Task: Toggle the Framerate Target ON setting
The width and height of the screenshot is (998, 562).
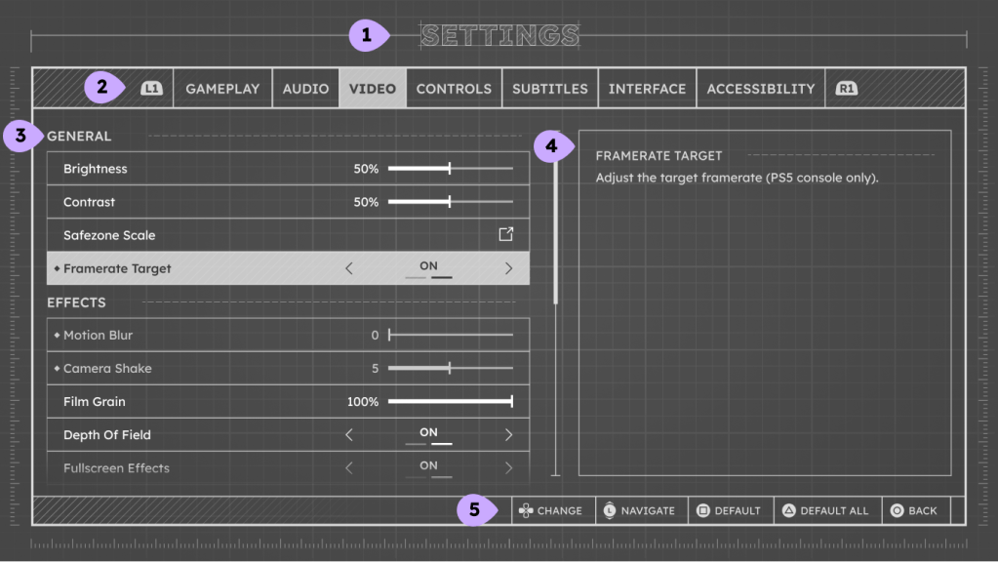Action: [428, 267]
